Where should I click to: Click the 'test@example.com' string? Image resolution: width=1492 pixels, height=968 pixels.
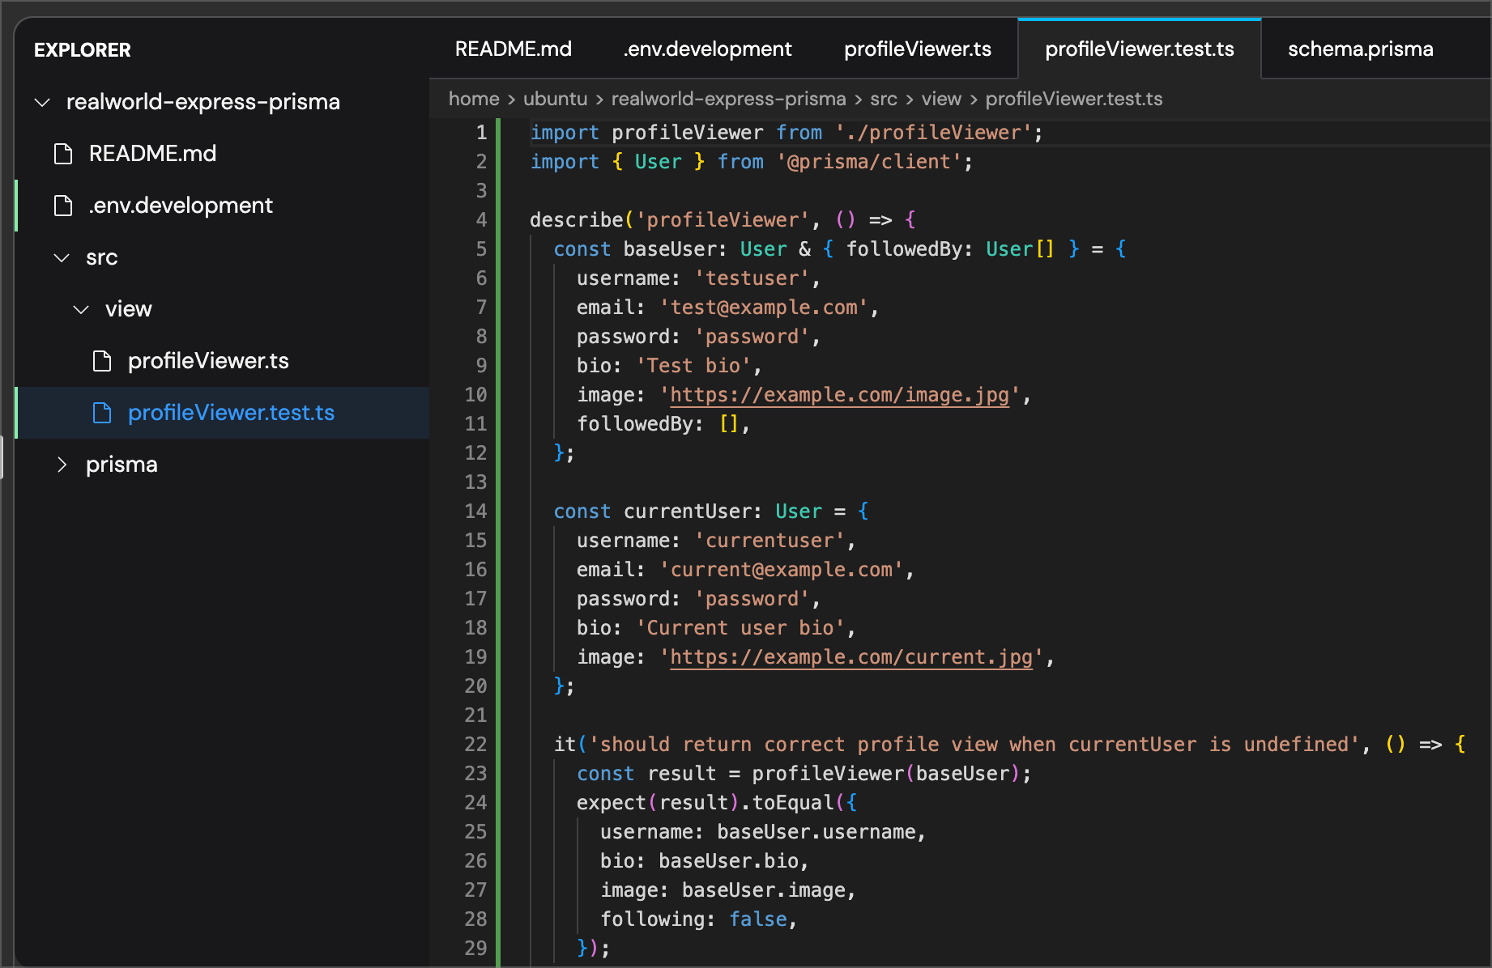pyautogui.click(x=764, y=308)
